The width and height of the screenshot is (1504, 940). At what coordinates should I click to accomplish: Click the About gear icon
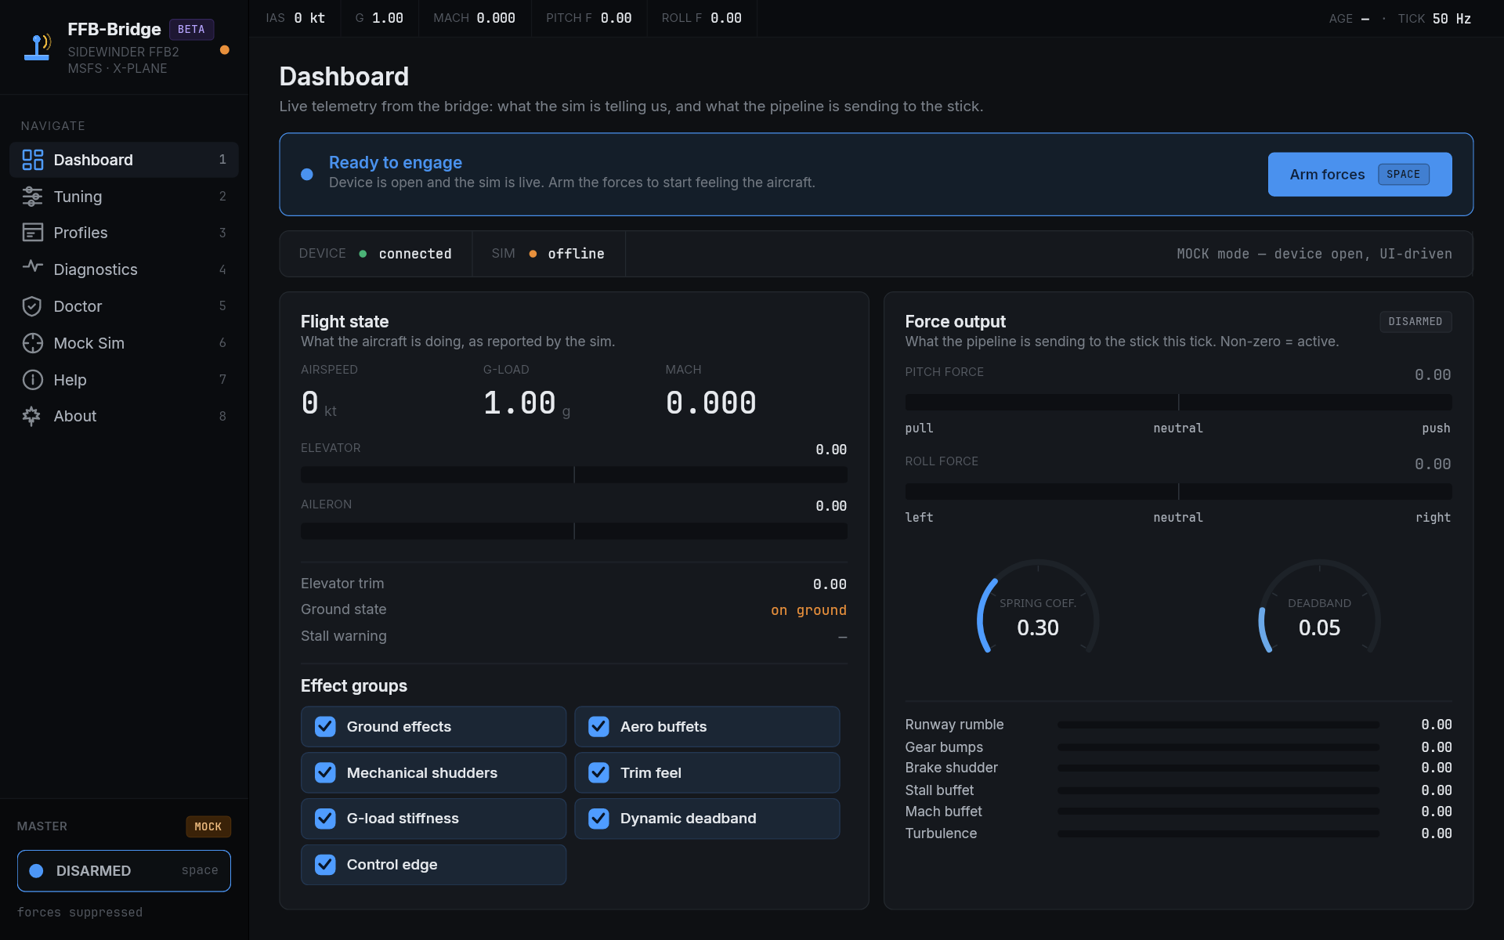point(32,416)
